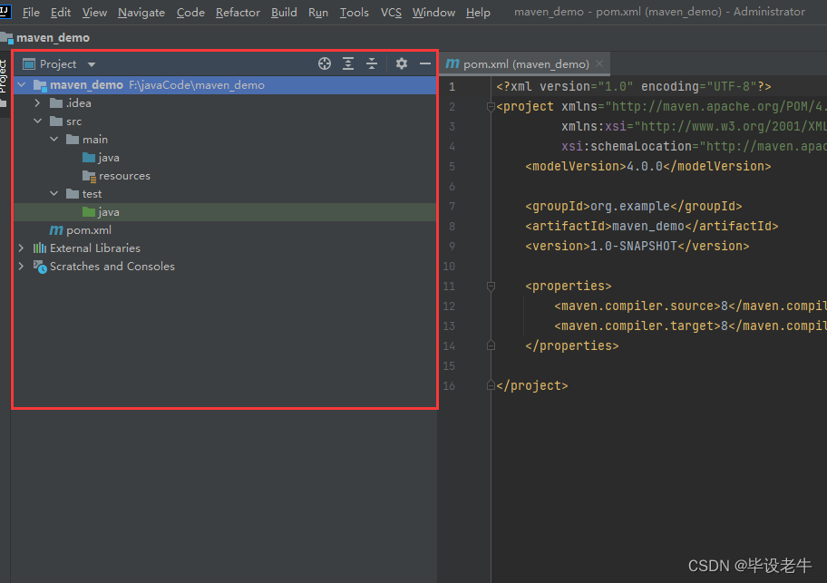The image size is (827, 583).
Task: Click the Project view window icon in header
Action: point(29,64)
